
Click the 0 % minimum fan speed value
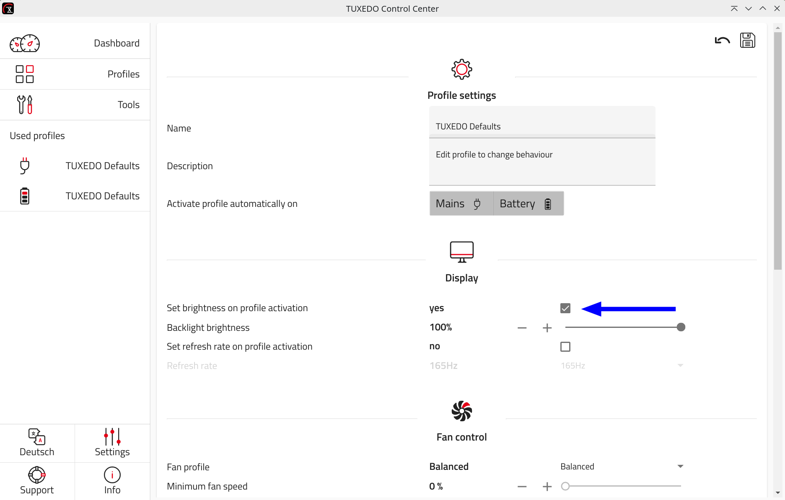click(436, 486)
